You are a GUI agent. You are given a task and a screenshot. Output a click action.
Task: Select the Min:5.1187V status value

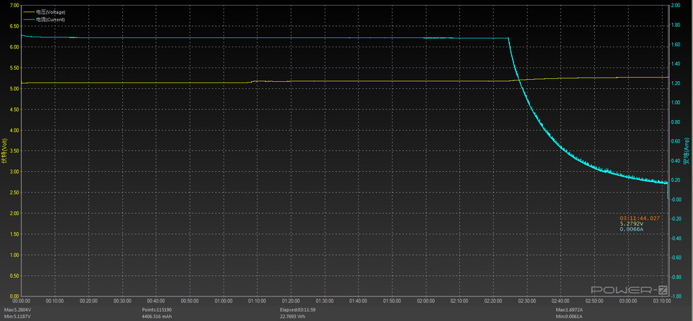pyautogui.click(x=16, y=317)
